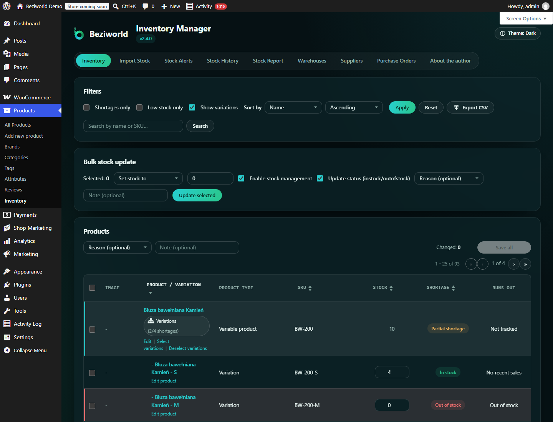Click the Payments dollar icon

[7, 215]
